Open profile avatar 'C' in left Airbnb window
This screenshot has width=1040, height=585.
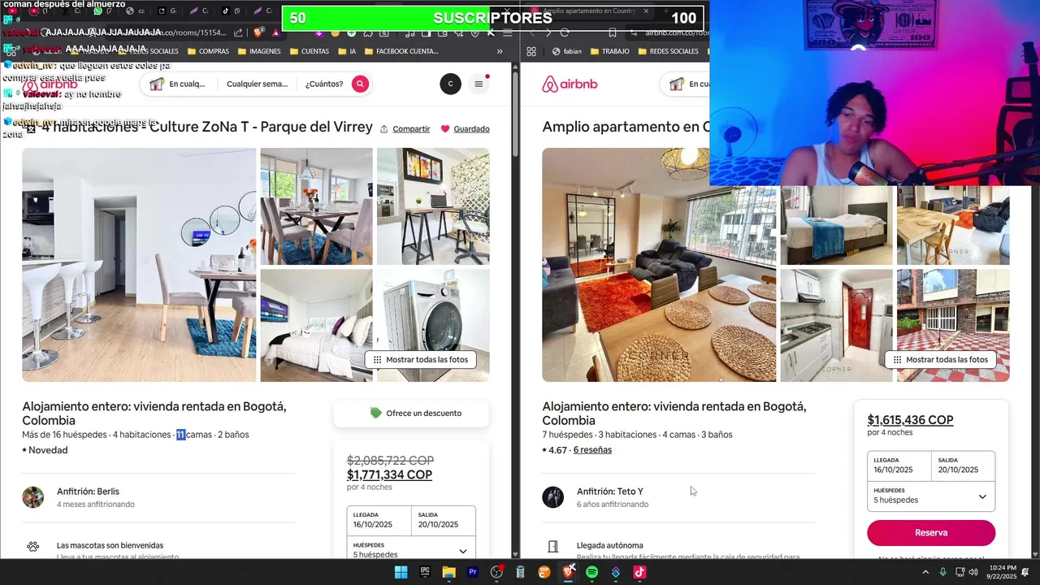[450, 84]
